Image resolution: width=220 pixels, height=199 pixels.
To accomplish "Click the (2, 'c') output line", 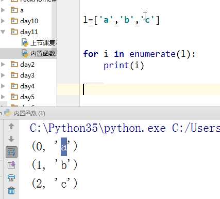I will click(55, 183).
